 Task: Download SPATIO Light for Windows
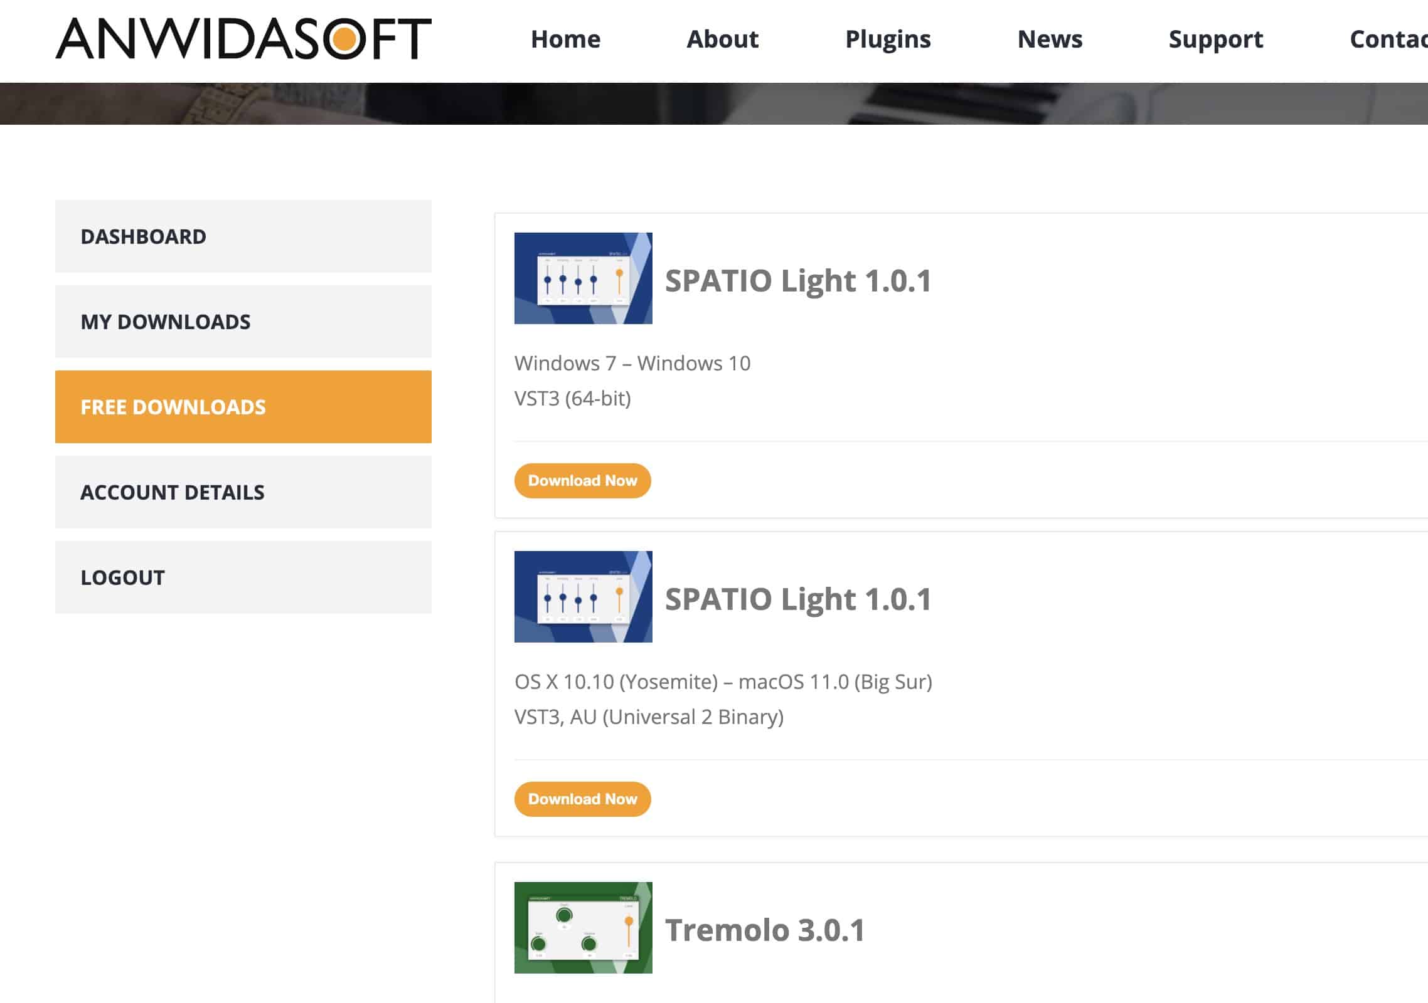click(x=582, y=481)
